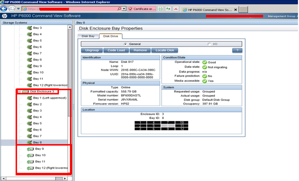The image size is (299, 181).
Task: Select the General radio button
Action: pyautogui.click(x=126, y=44)
